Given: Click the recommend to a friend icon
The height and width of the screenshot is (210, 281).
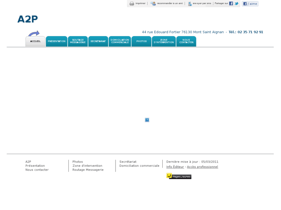Looking at the screenshot, I should click(153, 3).
